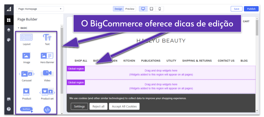This screenshot has height=117, width=264.
Task: Open PUBLICATIONS store menu item
Action: point(151,61)
